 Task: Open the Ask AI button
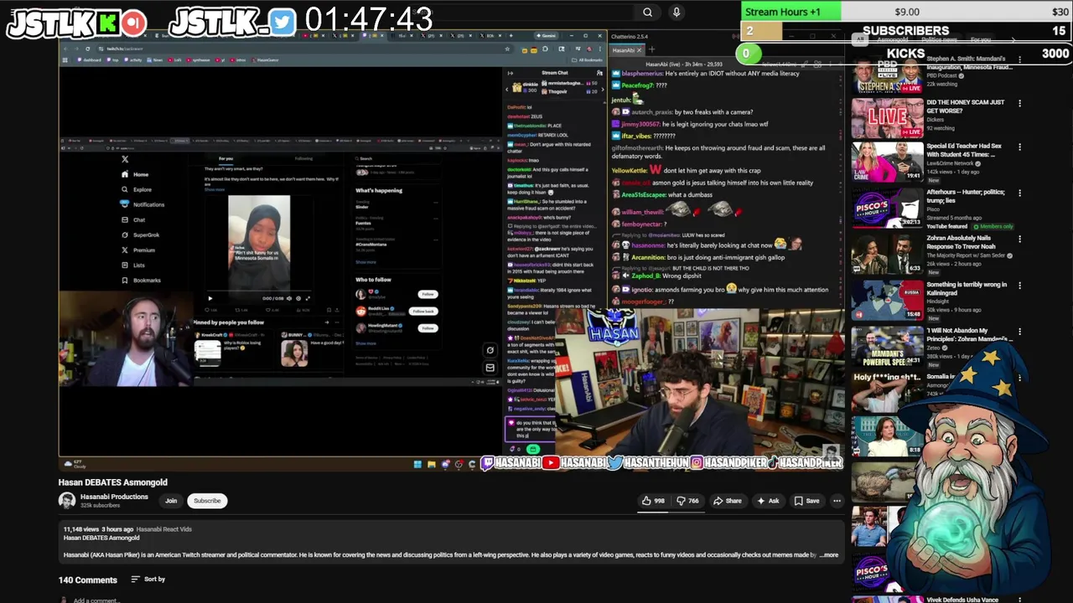tap(768, 501)
